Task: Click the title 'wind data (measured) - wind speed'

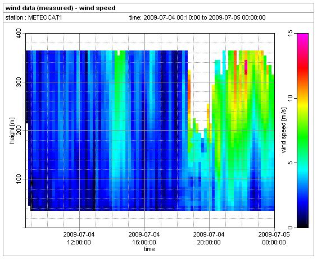Action: pos(61,8)
